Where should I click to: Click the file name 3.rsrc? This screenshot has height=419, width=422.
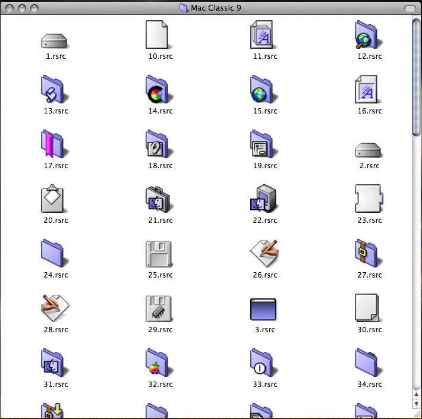click(265, 329)
